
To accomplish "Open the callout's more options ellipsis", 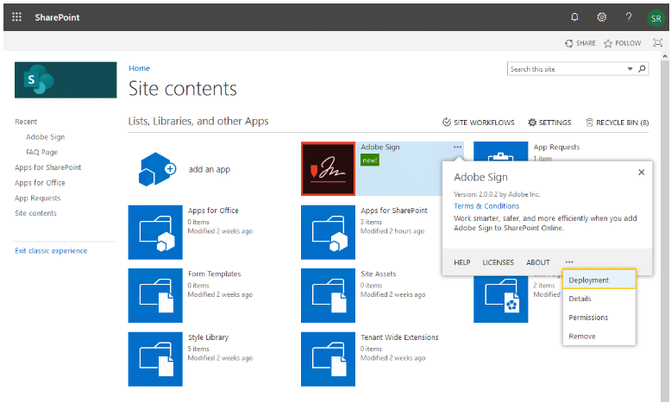I will tap(568, 262).
